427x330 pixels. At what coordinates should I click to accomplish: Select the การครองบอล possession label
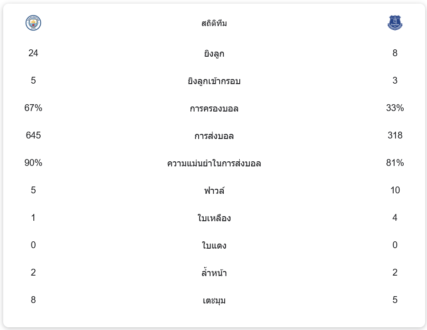point(214,108)
